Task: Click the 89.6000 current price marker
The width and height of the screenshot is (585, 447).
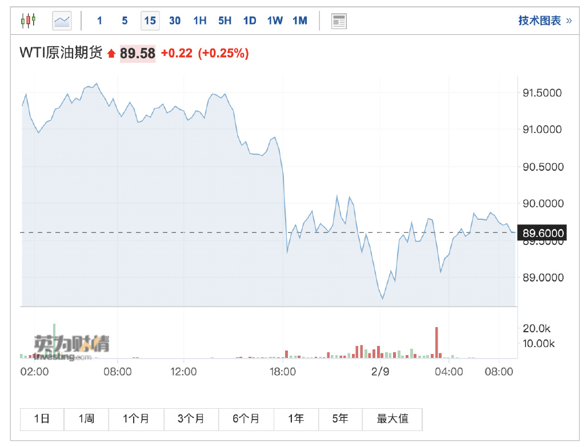Action: click(x=543, y=233)
